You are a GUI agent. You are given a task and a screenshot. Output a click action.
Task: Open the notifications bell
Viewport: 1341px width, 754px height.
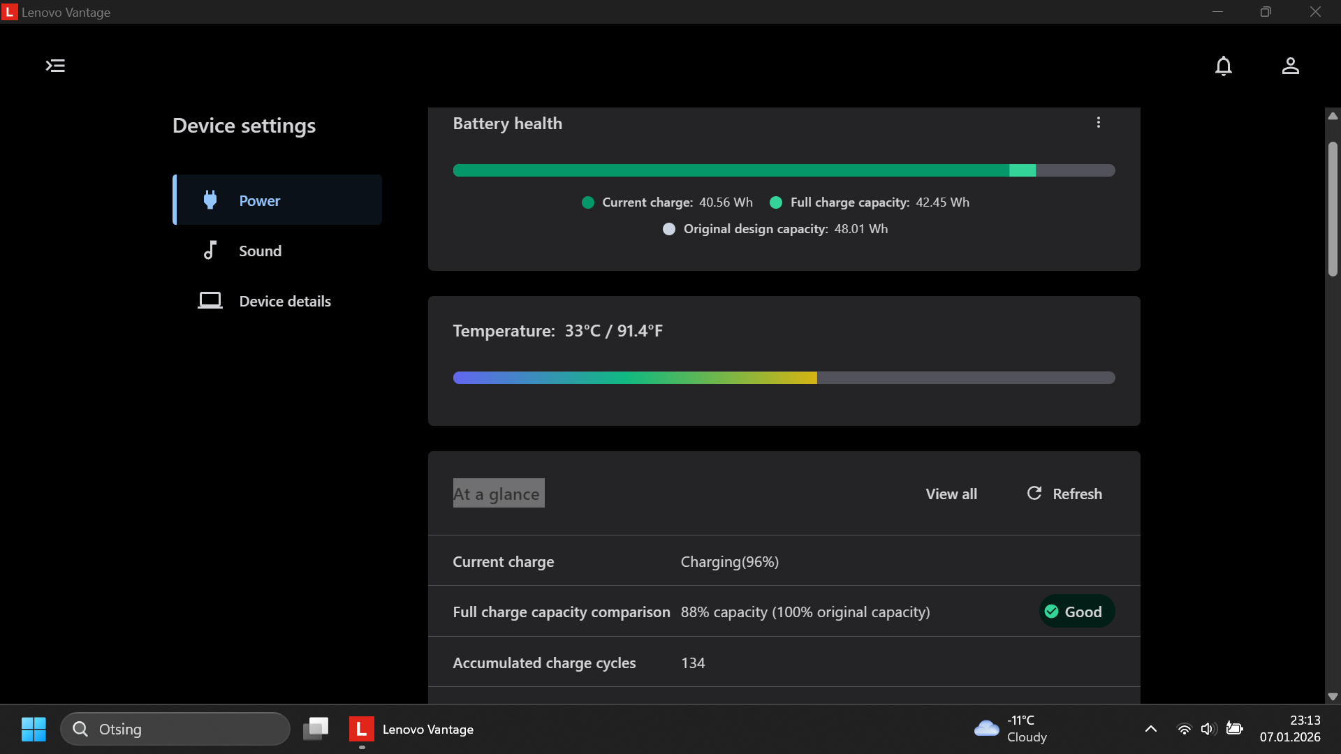1223,66
